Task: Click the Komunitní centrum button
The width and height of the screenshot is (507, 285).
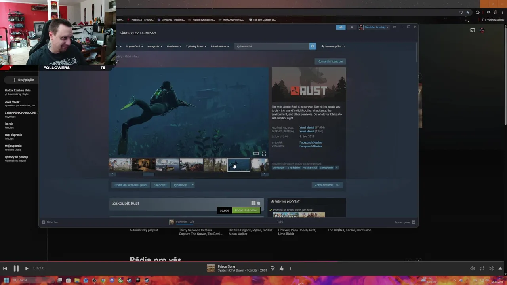Action: 330,61
